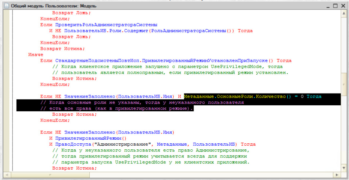
Task: Click the 'Возврат Истина;' line directly above 'Иначе'
Action: tap(62, 48)
